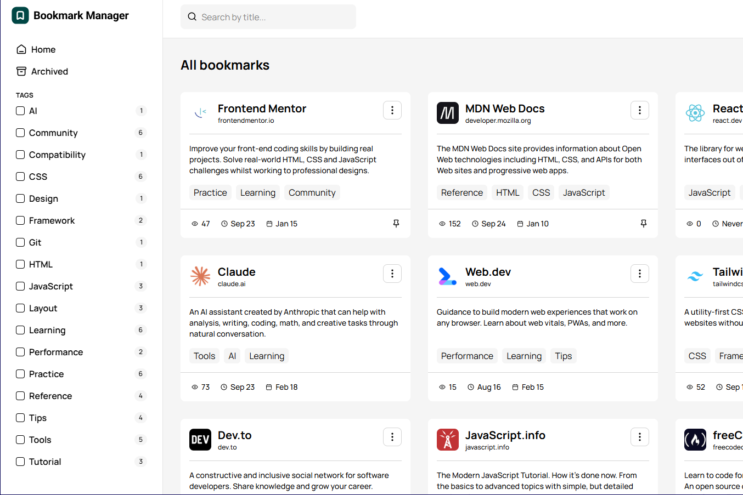Unpin the MDN Web Docs bookmark
The width and height of the screenshot is (743, 495).
click(x=643, y=223)
